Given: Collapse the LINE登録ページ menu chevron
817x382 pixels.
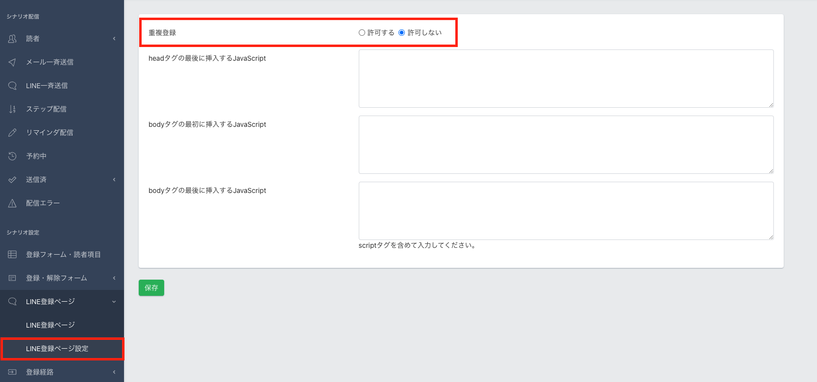Looking at the screenshot, I should [114, 302].
